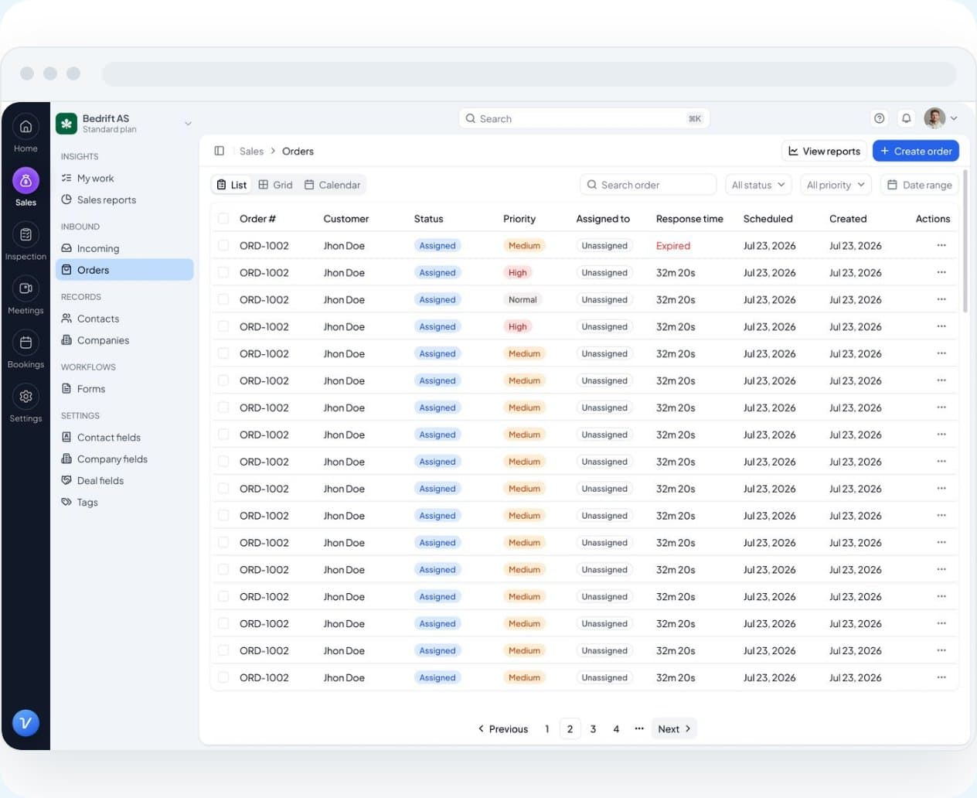
Task: Click the Search order input field
Action: [x=648, y=185]
